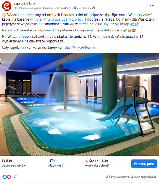Open the pool photo in full view

tap(79, 104)
